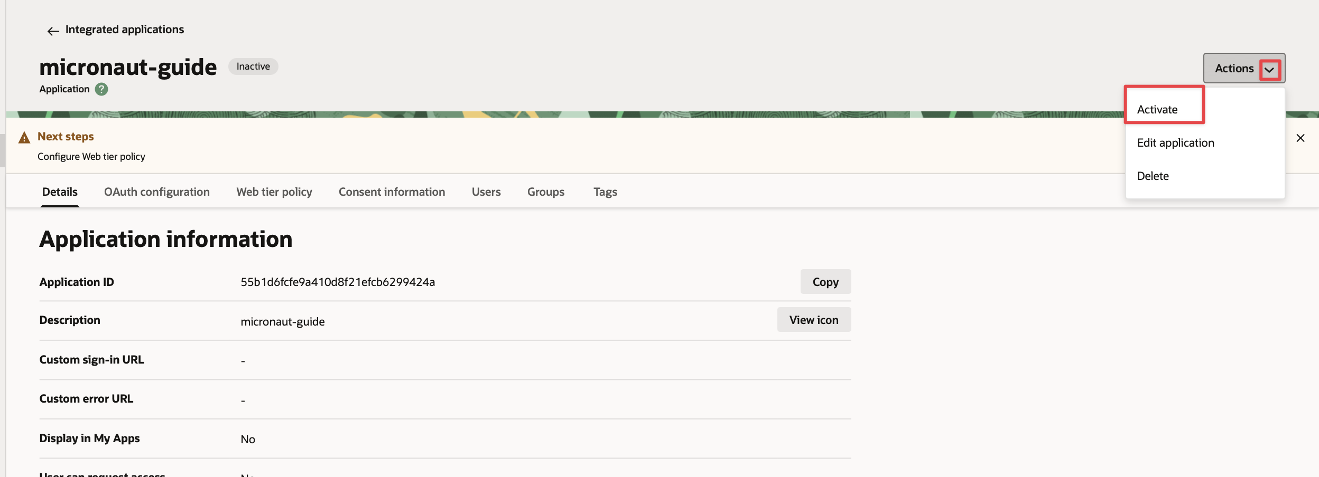The width and height of the screenshot is (1319, 477).
Task: Copy the Application ID
Action: pyautogui.click(x=825, y=282)
